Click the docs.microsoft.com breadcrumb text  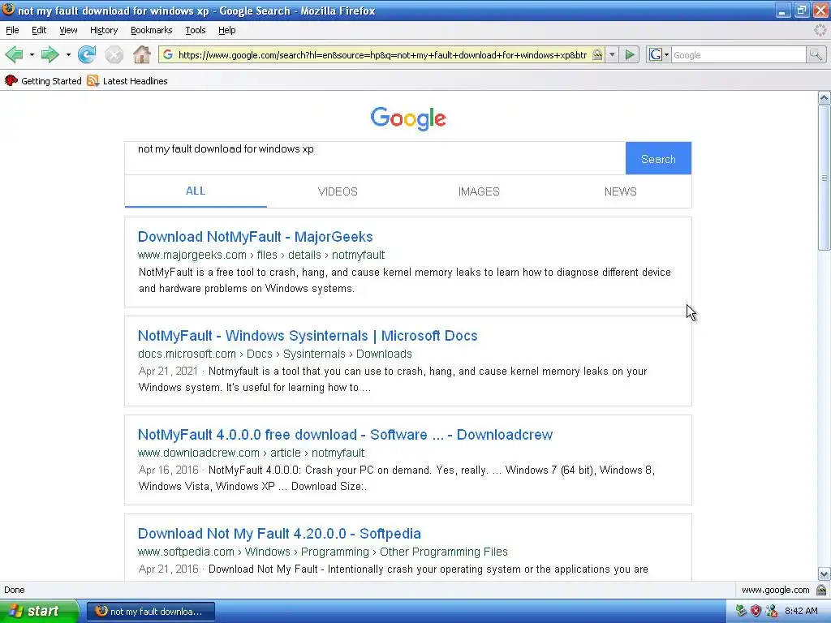tap(187, 354)
